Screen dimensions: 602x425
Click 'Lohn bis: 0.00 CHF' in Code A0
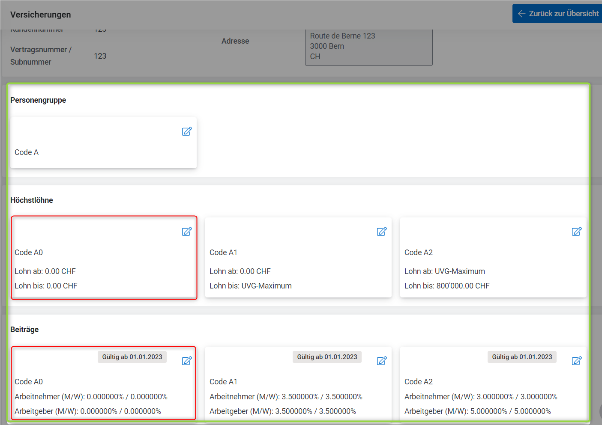[x=46, y=286]
